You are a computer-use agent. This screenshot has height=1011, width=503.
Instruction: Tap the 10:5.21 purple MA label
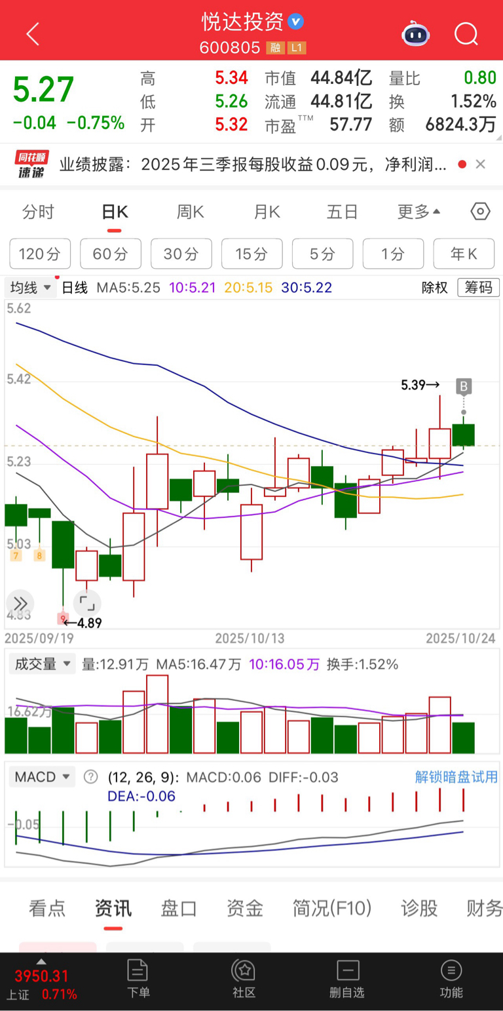coord(192,287)
